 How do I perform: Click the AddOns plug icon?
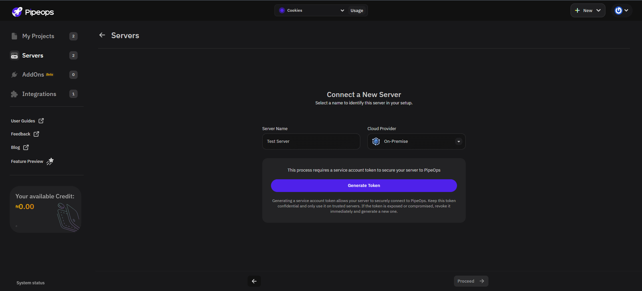(x=14, y=75)
